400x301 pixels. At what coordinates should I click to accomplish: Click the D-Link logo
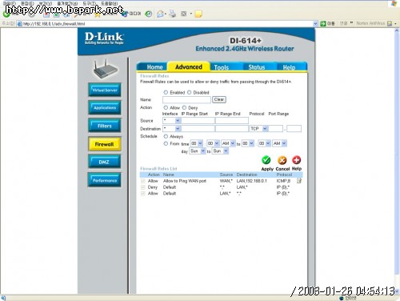[x=104, y=38]
